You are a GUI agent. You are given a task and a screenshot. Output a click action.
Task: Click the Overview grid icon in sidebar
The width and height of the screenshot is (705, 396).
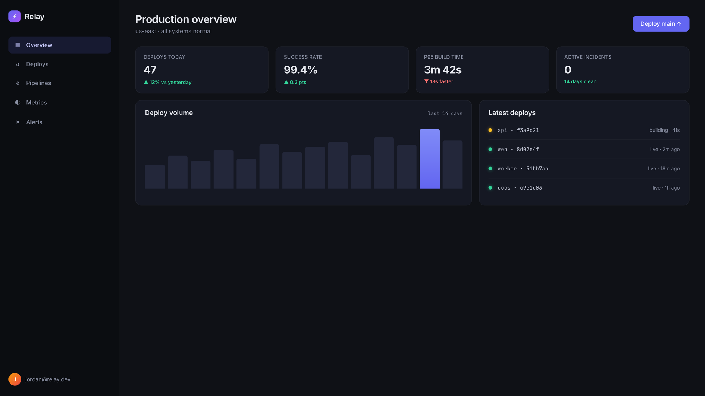click(x=18, y=45)
